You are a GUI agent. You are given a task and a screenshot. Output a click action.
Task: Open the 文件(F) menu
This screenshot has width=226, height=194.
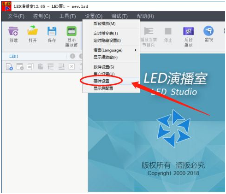click(x=16, y=16)
